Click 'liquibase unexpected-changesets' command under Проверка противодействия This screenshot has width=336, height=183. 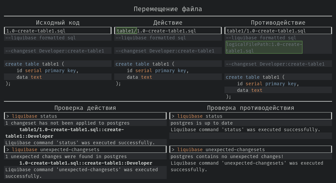(x=250, y=149)
